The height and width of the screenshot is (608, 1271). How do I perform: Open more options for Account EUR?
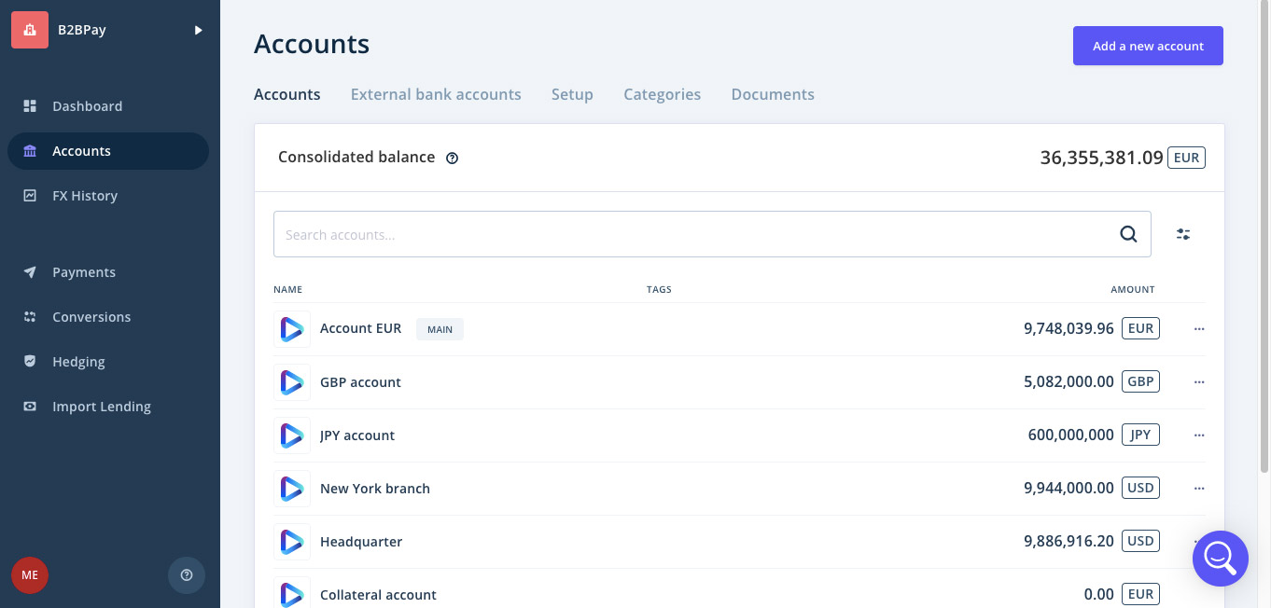pos(1199,329)
